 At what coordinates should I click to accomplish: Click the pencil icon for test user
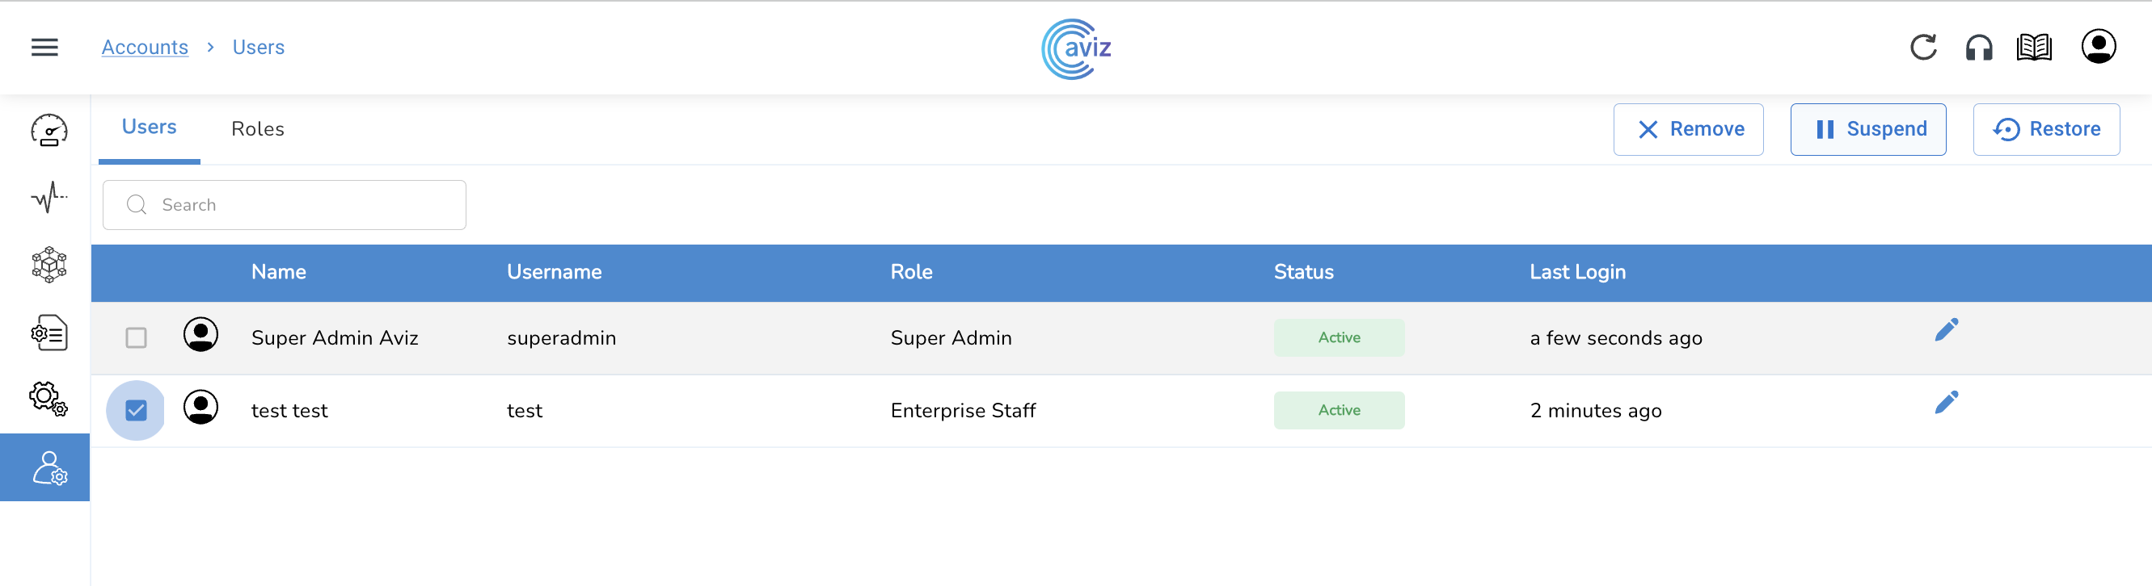pyautogui.click(x=1946, y=403)
